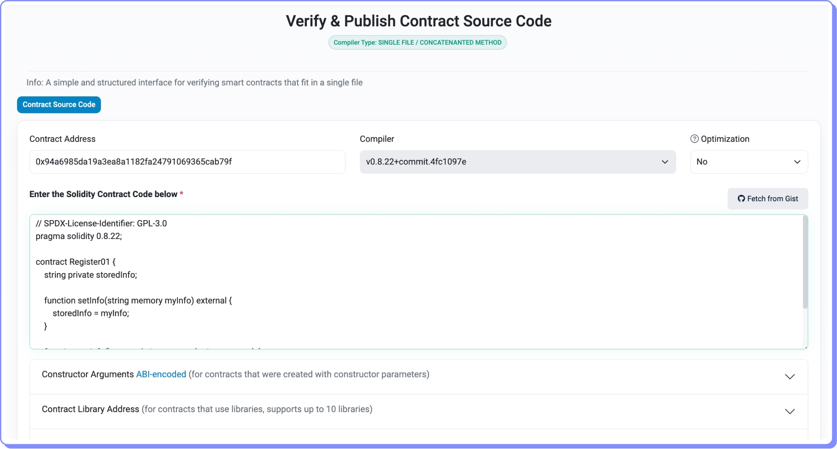Click the chevron arrow in the Compiler dropdown
Screen dimensions: 837x449
[x=665, y=162]
